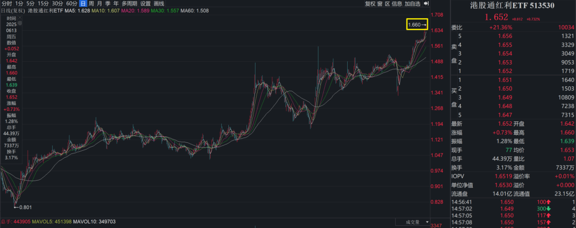Click the 换手 3.17% info panel value

click(x=12, y=158)
